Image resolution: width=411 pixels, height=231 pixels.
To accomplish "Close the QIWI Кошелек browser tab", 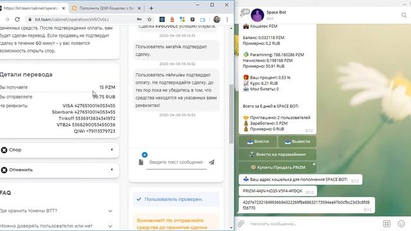I will [x=139, y=8].
